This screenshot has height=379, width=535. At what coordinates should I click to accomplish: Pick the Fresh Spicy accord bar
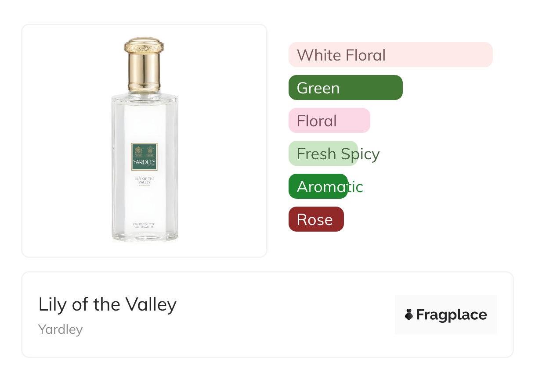click(324, 154)
